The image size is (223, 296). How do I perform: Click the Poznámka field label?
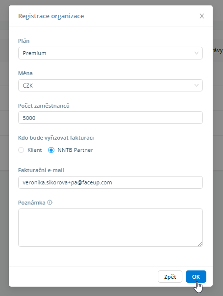coord(32,203)
